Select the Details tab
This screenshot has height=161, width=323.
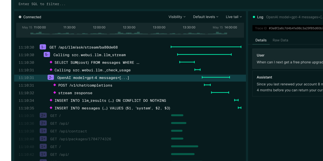click(x=261, y=40)
